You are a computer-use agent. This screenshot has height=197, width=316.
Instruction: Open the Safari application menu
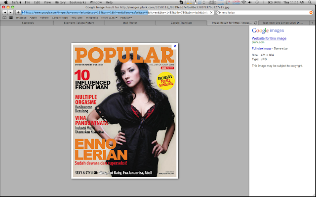pos(16,2)
